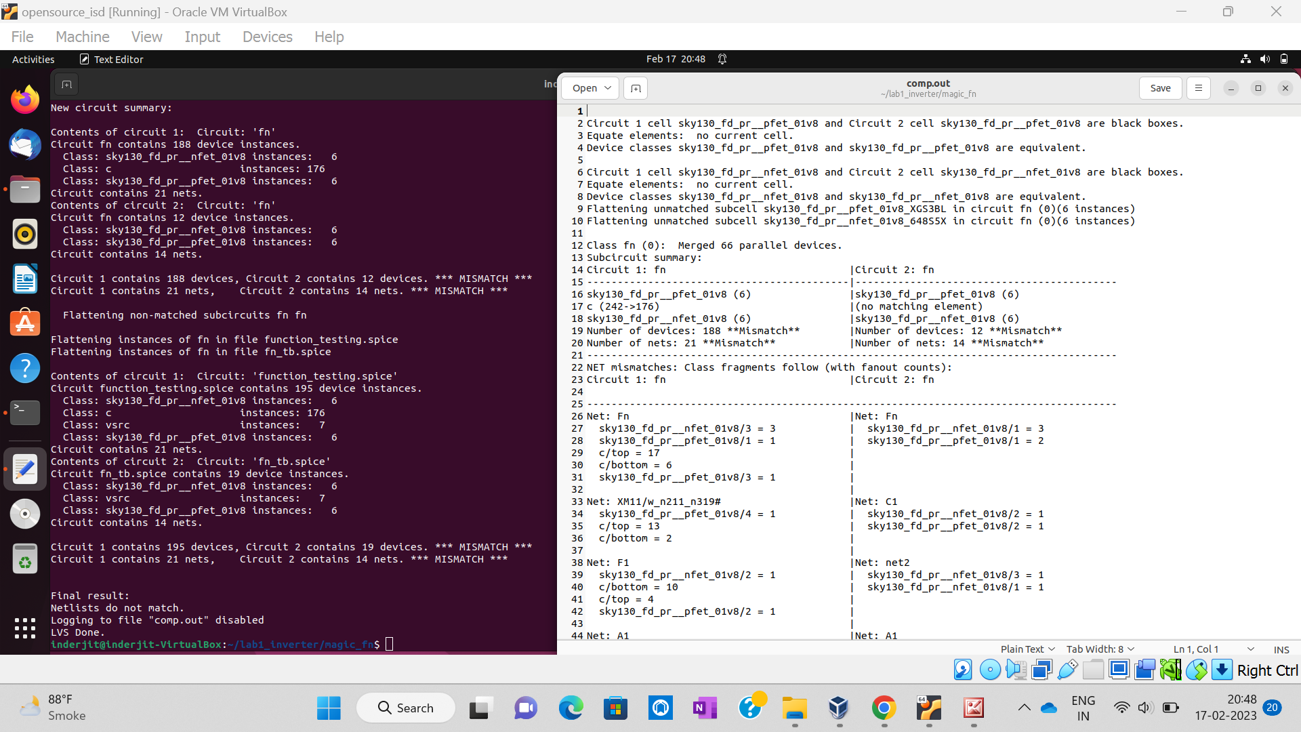Click the USB devices icon in VirtualBox status bar
The width and height of the screenshot is (1301, 732).
[x=1066, y=669]
